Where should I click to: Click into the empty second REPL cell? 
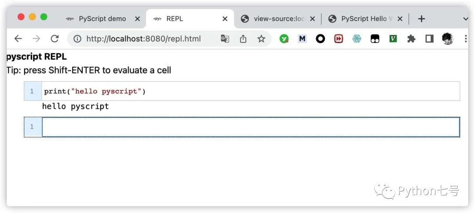(251, 127)
